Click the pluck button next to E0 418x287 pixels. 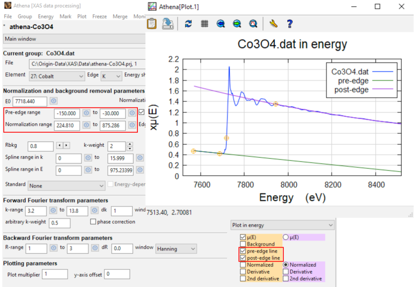[53, 101]
